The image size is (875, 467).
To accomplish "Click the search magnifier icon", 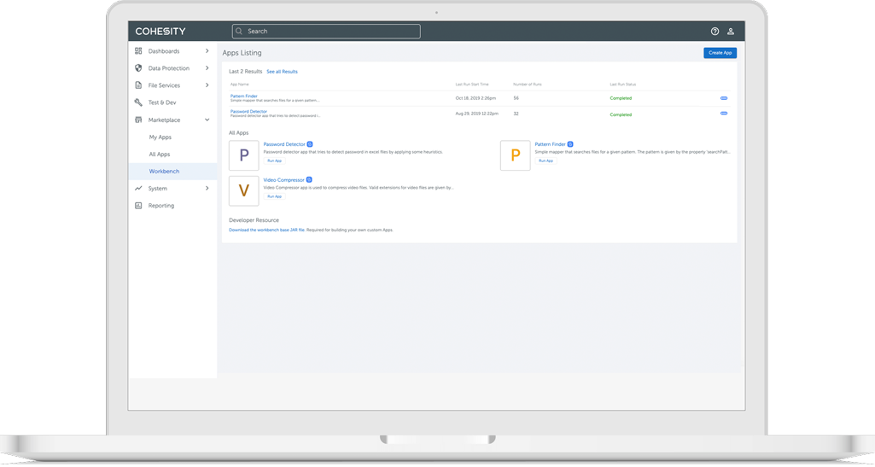I will (x=239, y=32).
